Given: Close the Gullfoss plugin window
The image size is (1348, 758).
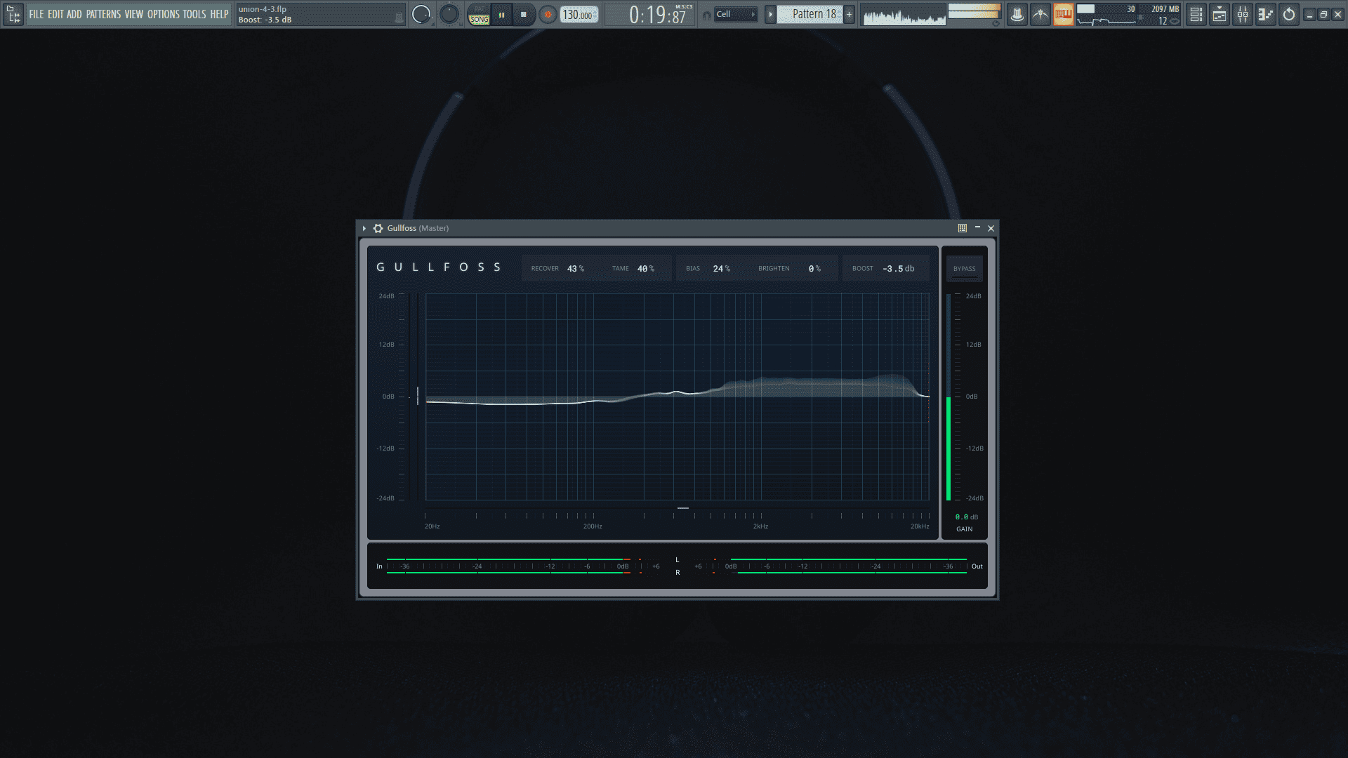Looking at the screenshot, I should tap(991, 228).
